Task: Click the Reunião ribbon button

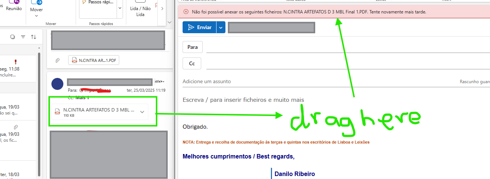Action: 14,5
